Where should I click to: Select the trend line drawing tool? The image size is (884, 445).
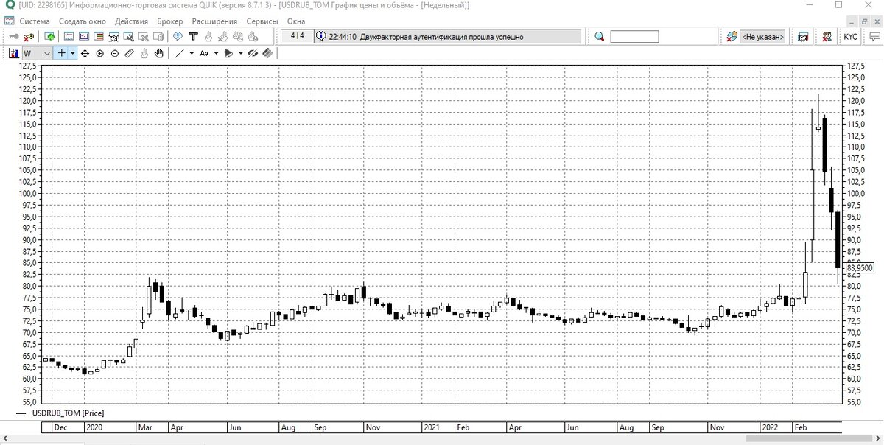coord(179,53)
